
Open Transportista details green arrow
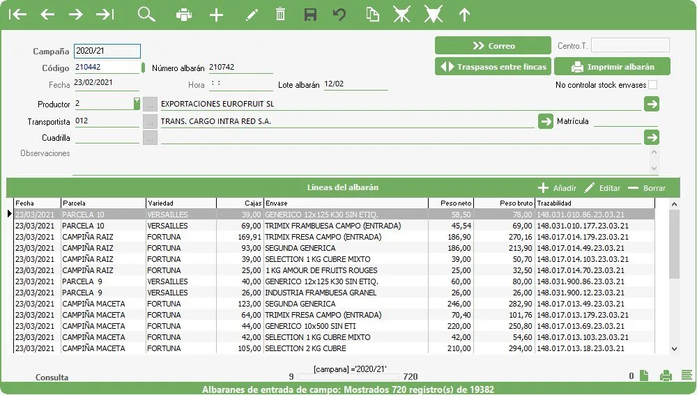(x=546, y=121)
